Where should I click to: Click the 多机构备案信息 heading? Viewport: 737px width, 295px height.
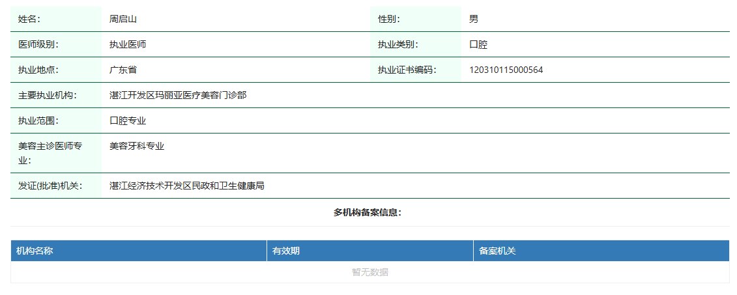(x=368, y=212)
